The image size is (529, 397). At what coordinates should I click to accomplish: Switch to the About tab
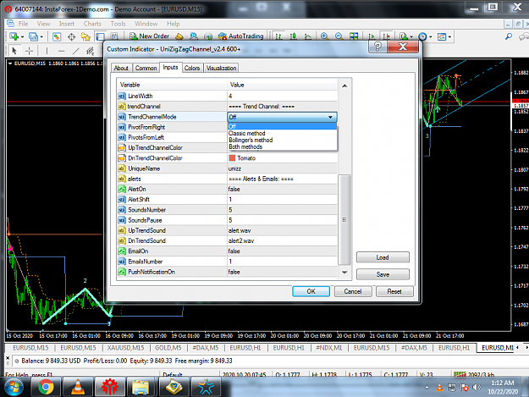point(121,68)
